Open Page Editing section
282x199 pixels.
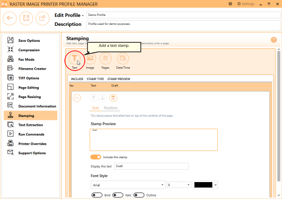click(30, 88)
